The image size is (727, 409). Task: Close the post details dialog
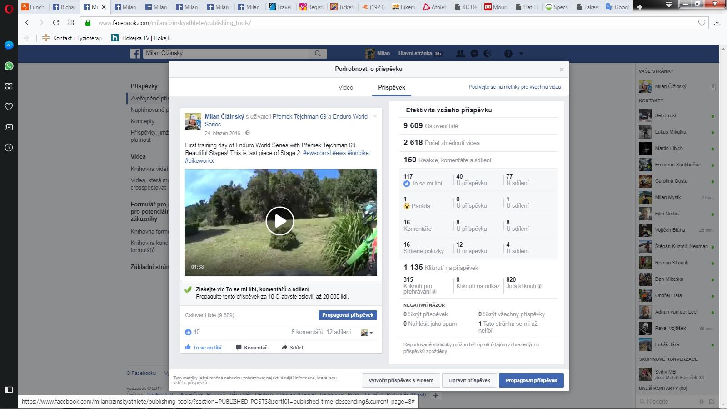tap(562, 70)
